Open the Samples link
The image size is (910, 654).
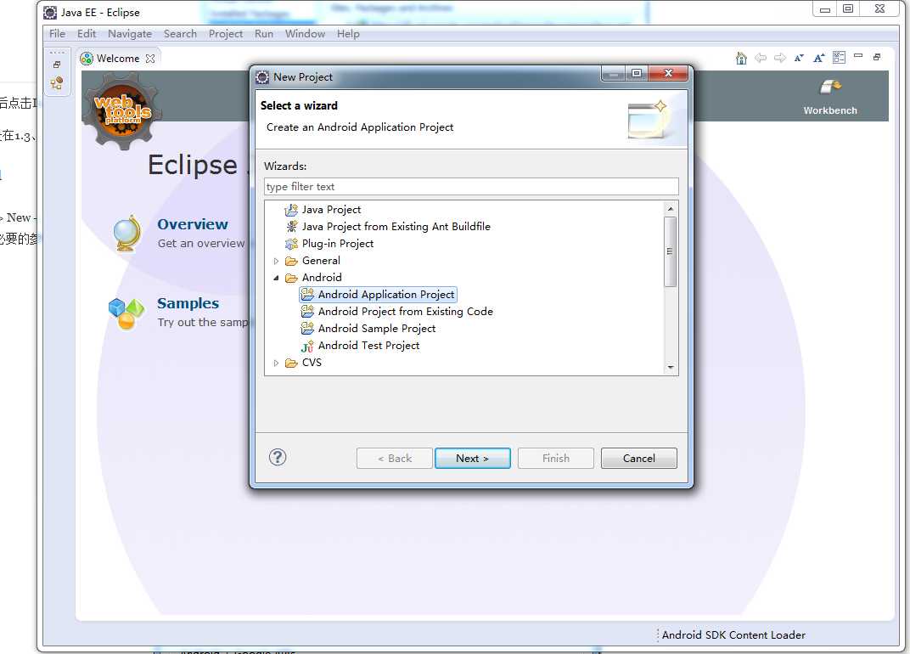point(188,303)
